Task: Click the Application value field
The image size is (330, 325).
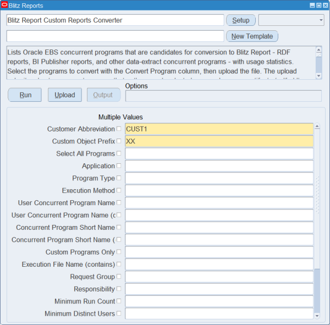Action: (x=219, y=166)
